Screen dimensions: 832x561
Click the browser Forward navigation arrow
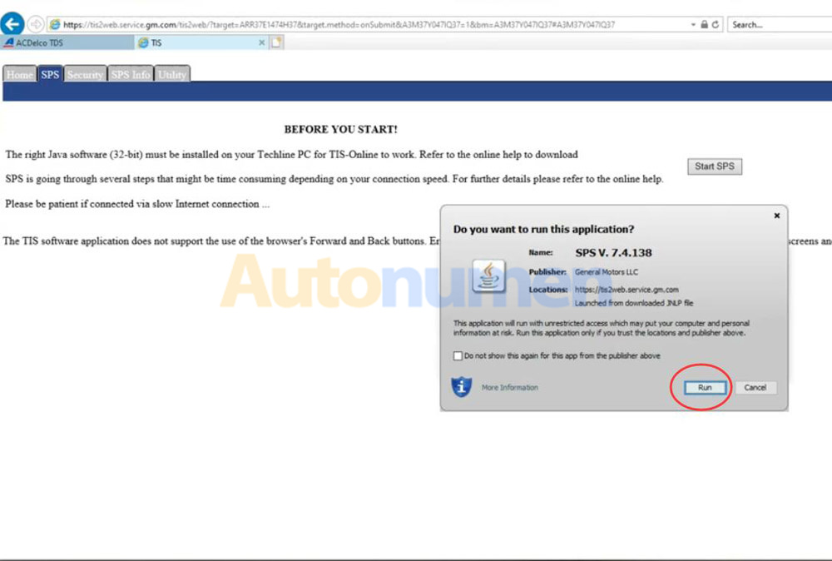coord(37,24)
